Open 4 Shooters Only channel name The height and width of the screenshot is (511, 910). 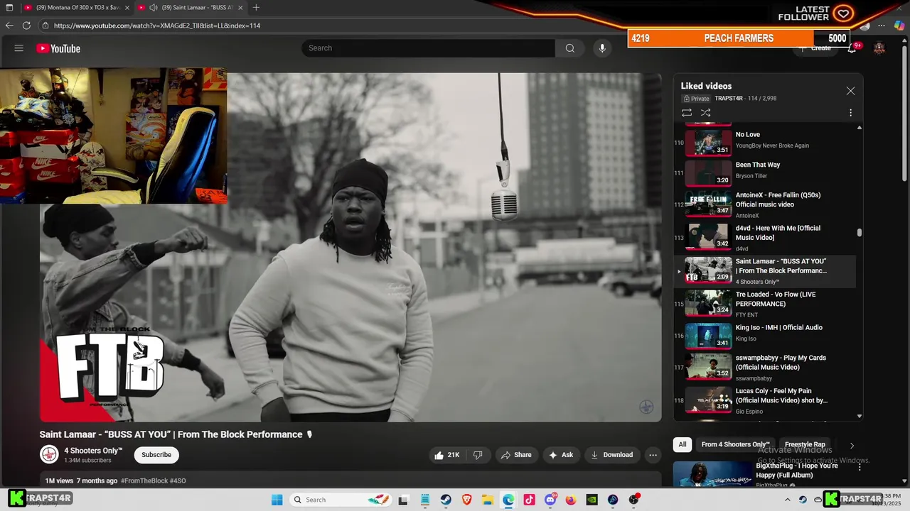(93, 451)
